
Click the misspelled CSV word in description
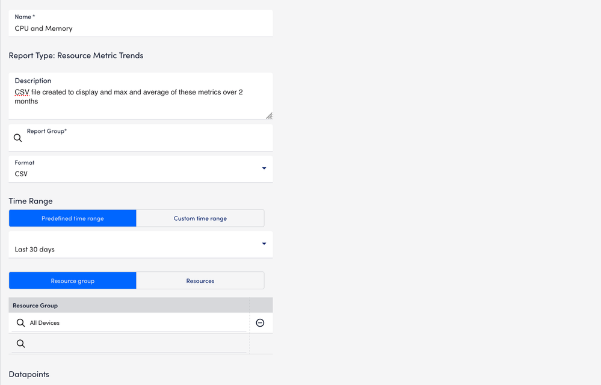coord(22,92)
